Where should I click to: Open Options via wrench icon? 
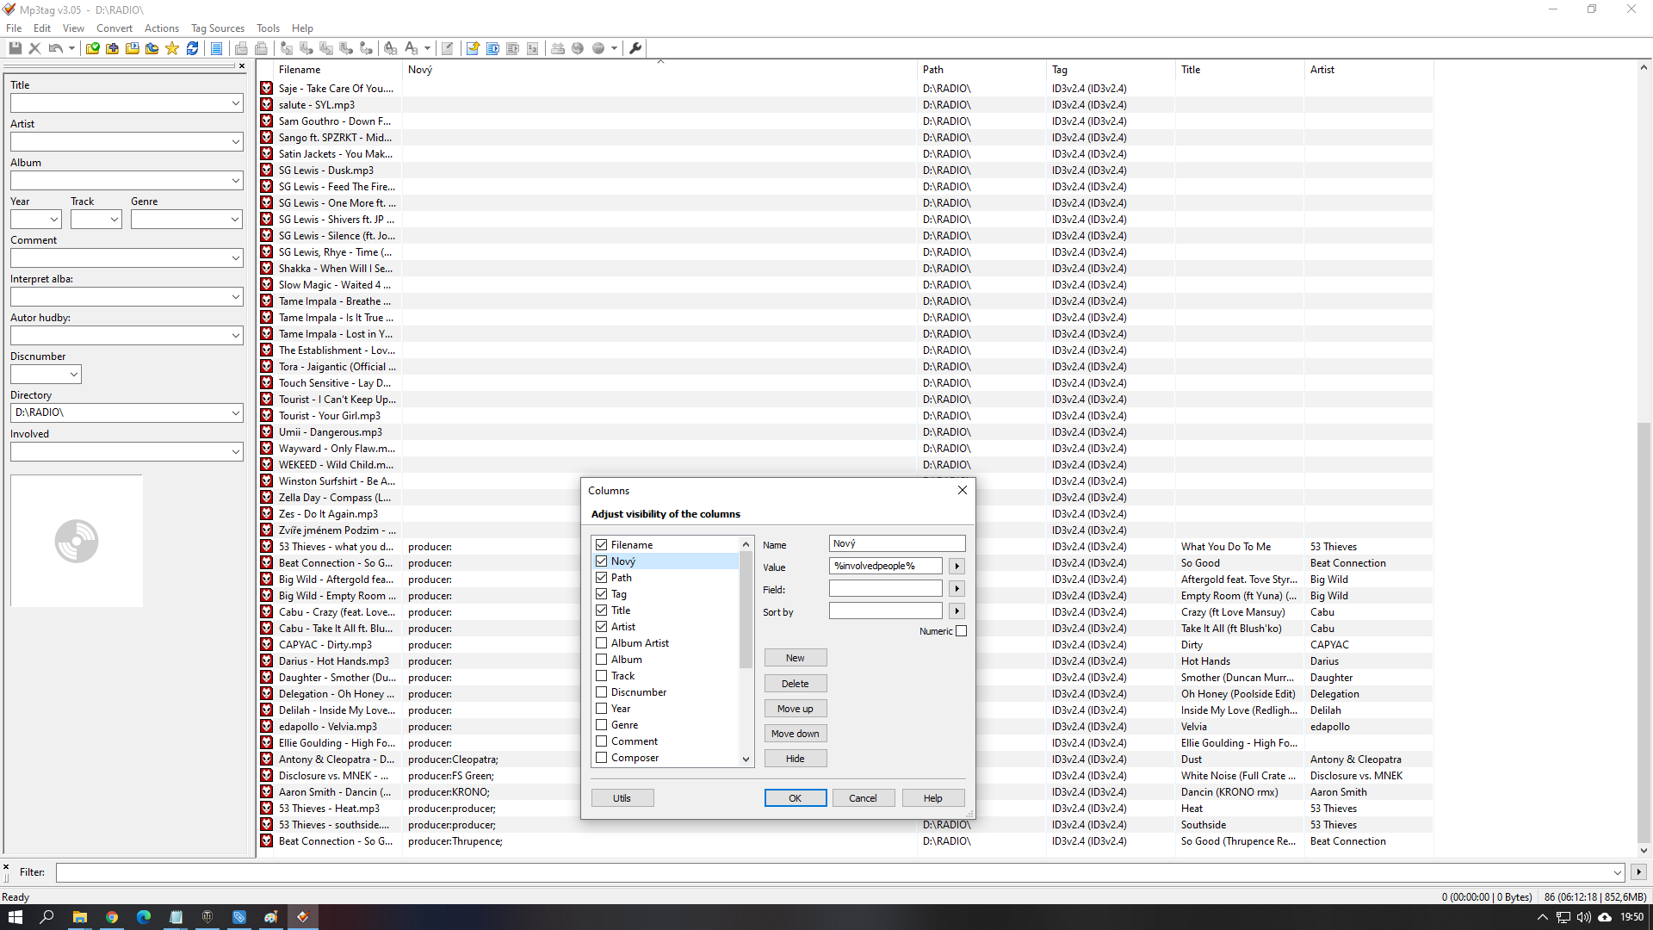coord(635,48)
